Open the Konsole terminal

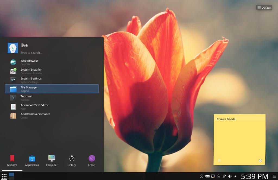tap(26, 98)
